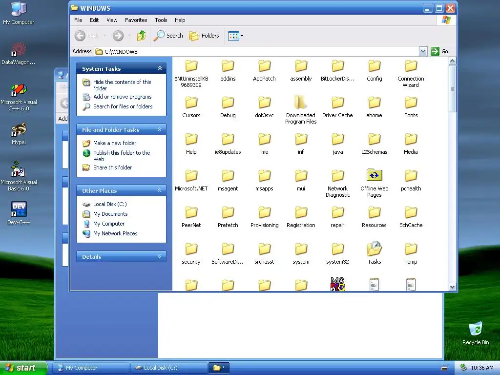Image resolution: width=500 pixels, height=375 pixels.
Task: Click Share this folder link
Action: (x=113, y=167)
